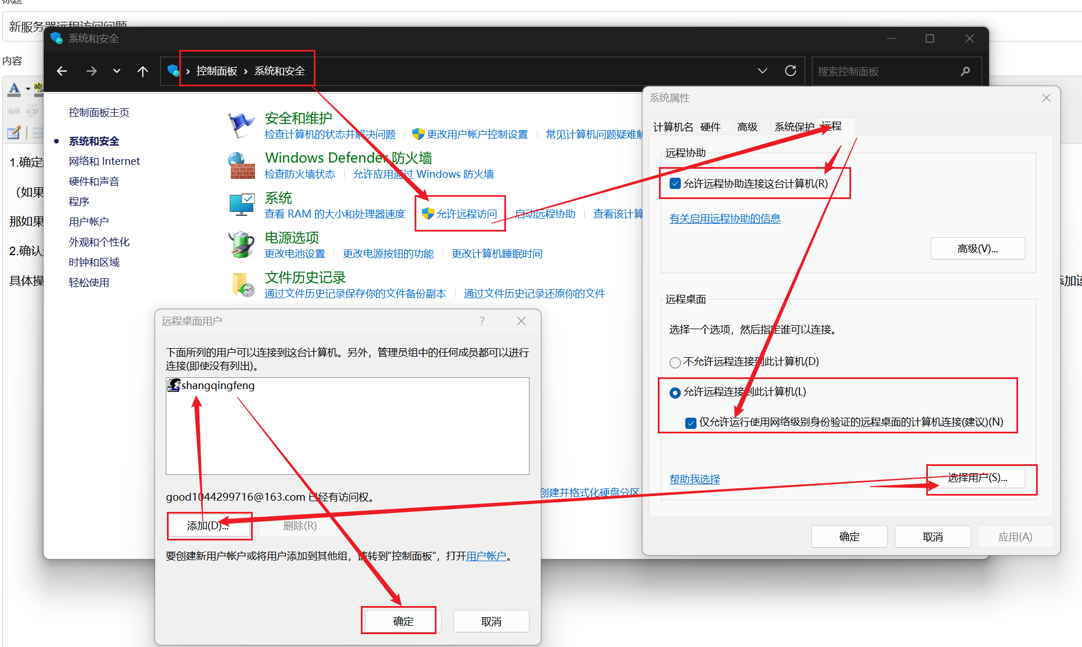Viewport: 1082px width, 647px height.
Task: Toggle 允许远程协助连接这台计算机 checkbox
Action: pyautogui.click(x=675, y=184)
